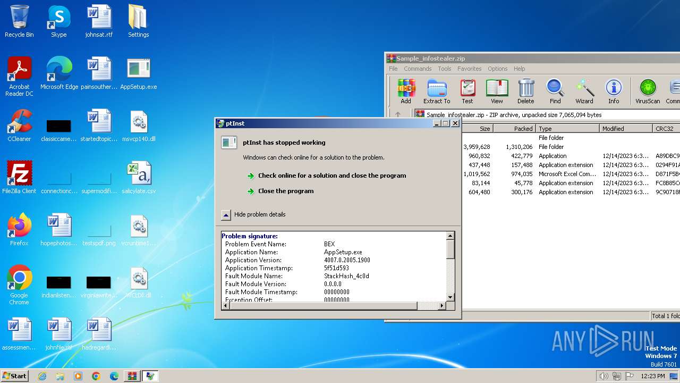Image resolution: width=680 pixels, height=383 pixels.
Task: Select the Application row sized 960,832
Action: (571, 156)
